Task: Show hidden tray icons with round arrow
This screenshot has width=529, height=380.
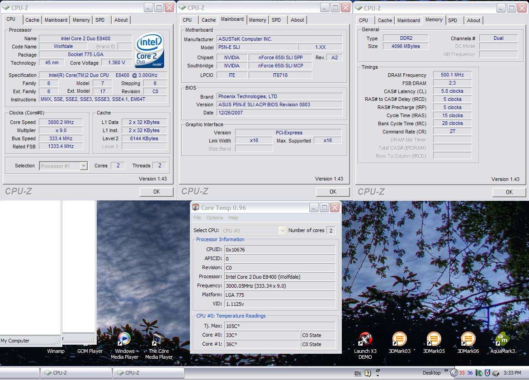Action: pos(454,373)
